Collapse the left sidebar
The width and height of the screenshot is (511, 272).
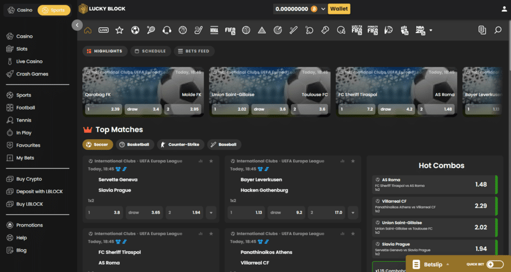77,25
